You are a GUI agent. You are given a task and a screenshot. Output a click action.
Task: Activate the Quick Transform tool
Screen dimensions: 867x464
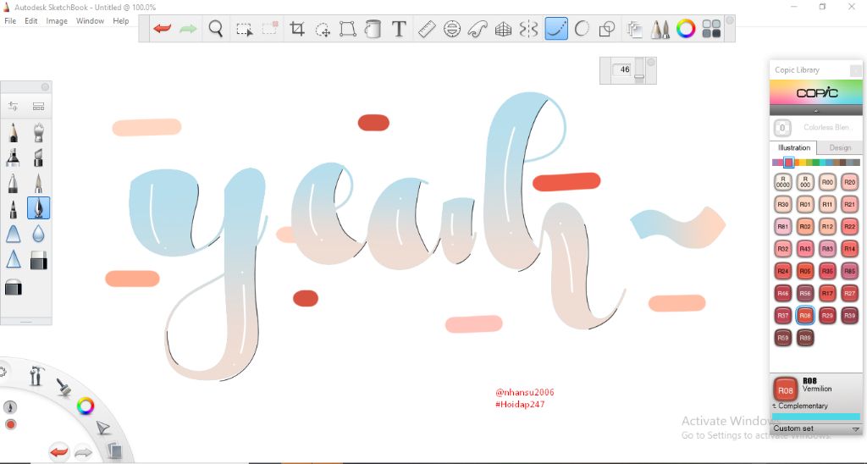coord(323,29)
